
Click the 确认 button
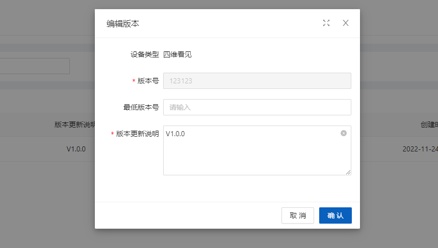click(x=335, y=215)
